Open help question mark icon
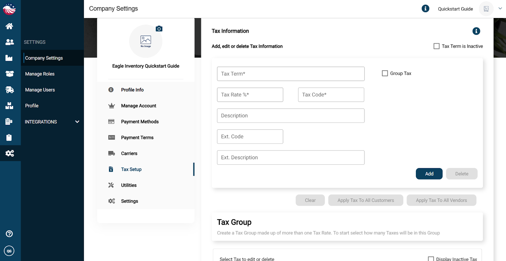The width and height of the screenshot is (506, 261). [x=9, y=234]
